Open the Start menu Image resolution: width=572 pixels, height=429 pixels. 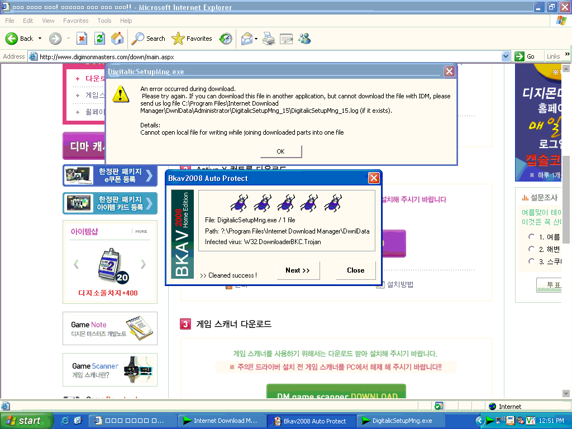point(26,421)
